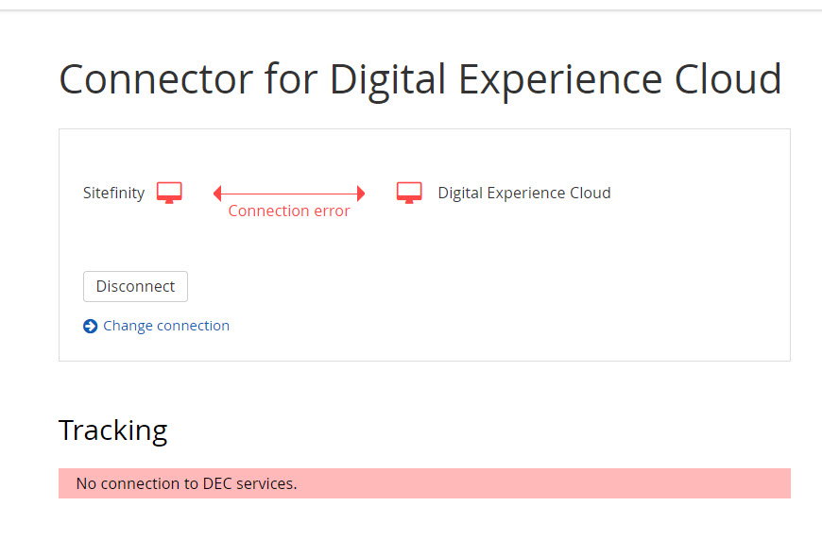This screenshot has width=822, height=557.
Task: Click the word Cloud in the page heading
Action: 728,79
